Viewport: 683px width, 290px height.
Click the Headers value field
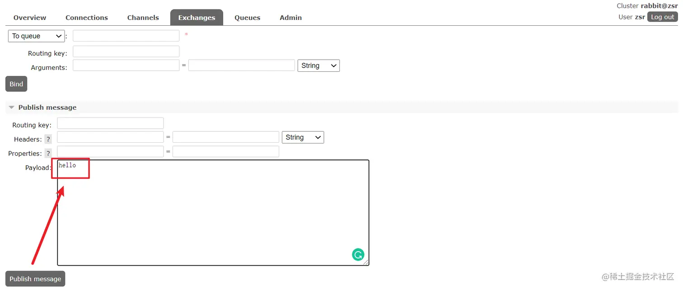[226, 137]
